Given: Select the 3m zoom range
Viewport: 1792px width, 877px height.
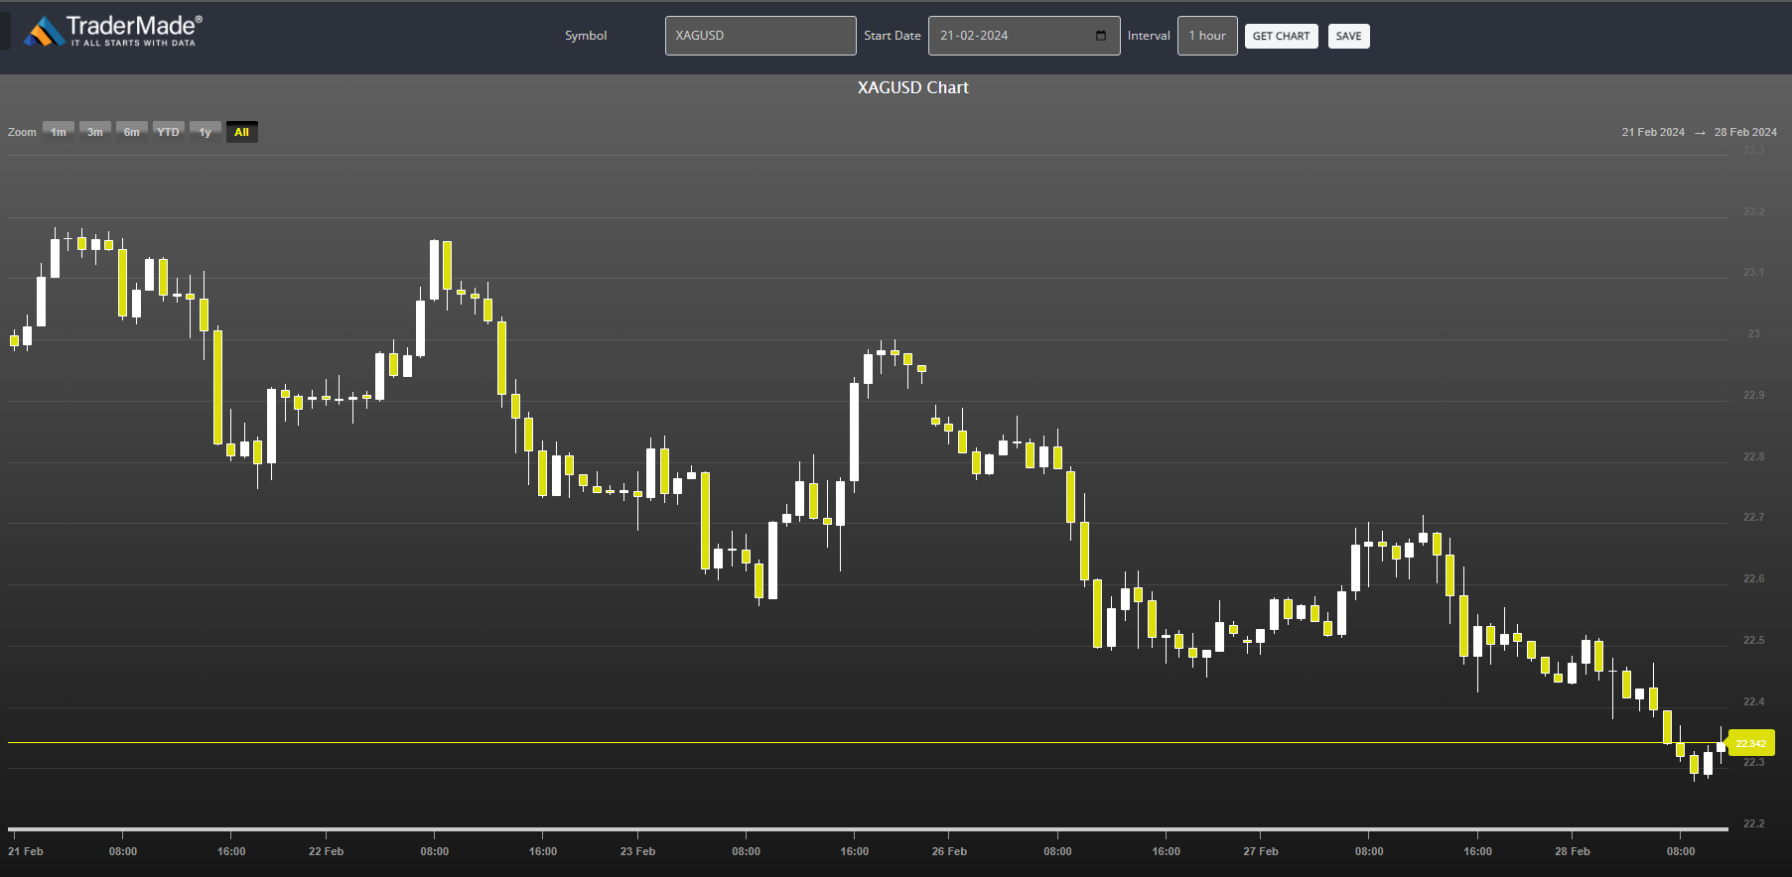Looking at the screenshot, I should [x=95, y=132].
